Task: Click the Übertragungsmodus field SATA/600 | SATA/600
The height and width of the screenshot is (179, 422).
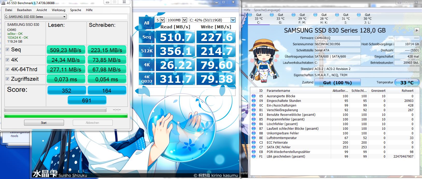Action: tap(337, 56)
